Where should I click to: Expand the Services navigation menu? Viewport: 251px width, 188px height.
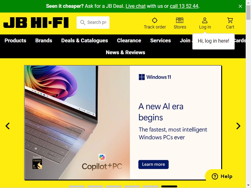[160, 40]
